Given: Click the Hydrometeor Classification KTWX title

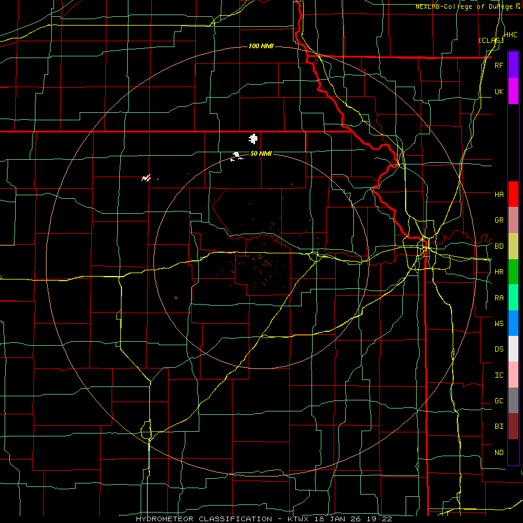Looking at the screenshot, I should 264,519.
